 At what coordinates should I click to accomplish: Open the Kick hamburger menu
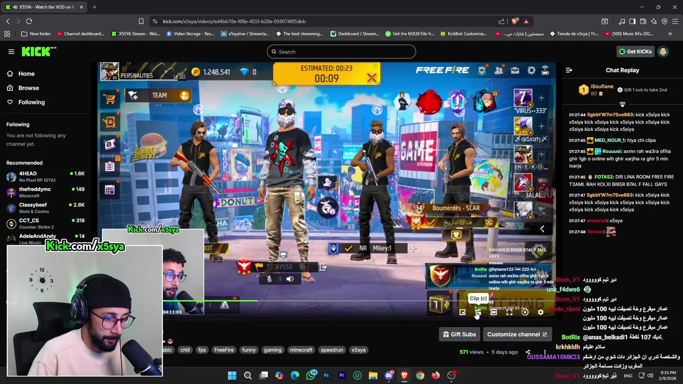coord(11,52)
